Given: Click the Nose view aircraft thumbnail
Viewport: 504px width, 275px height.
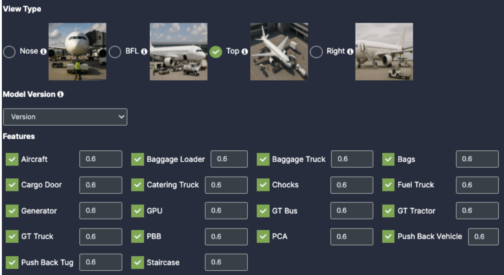Looking at the screenshot, I should [x=77, y=52].
